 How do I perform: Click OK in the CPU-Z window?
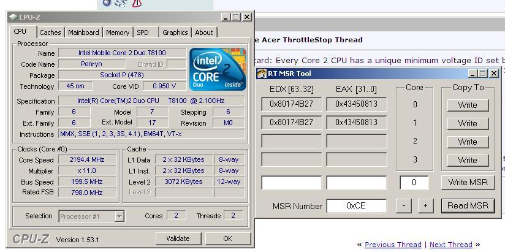click(x=227, y=239)
